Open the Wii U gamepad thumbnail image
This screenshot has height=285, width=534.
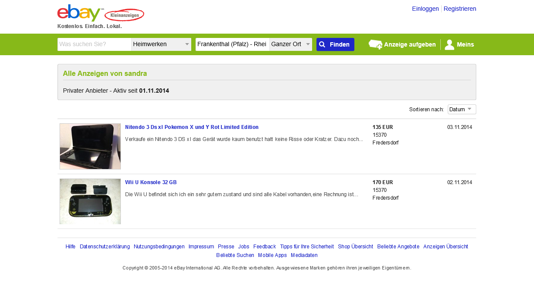tap(90, 201)
